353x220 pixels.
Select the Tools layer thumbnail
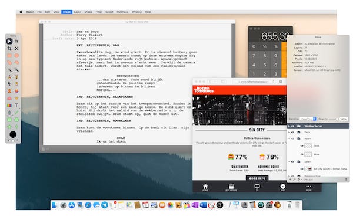308,146
